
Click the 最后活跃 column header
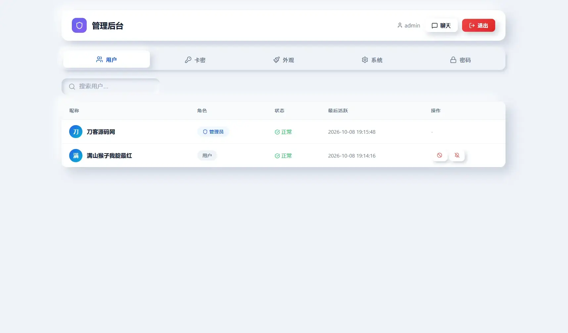click(338, 111)
